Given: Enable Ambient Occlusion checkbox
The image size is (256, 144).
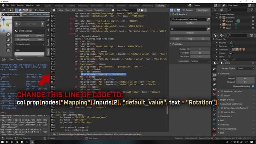Looking at the screenshot, I should pyautogui.click(x=222, y=92).
